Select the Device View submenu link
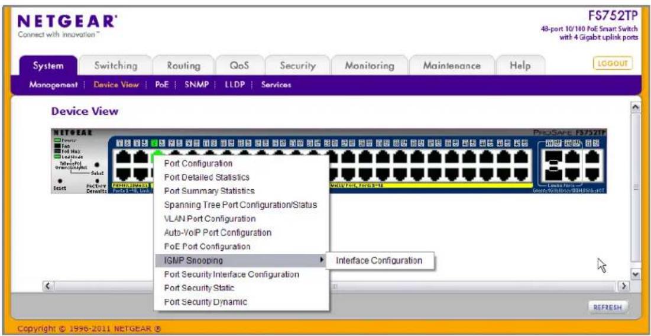651x336 pixels. [x=116, y=85]
